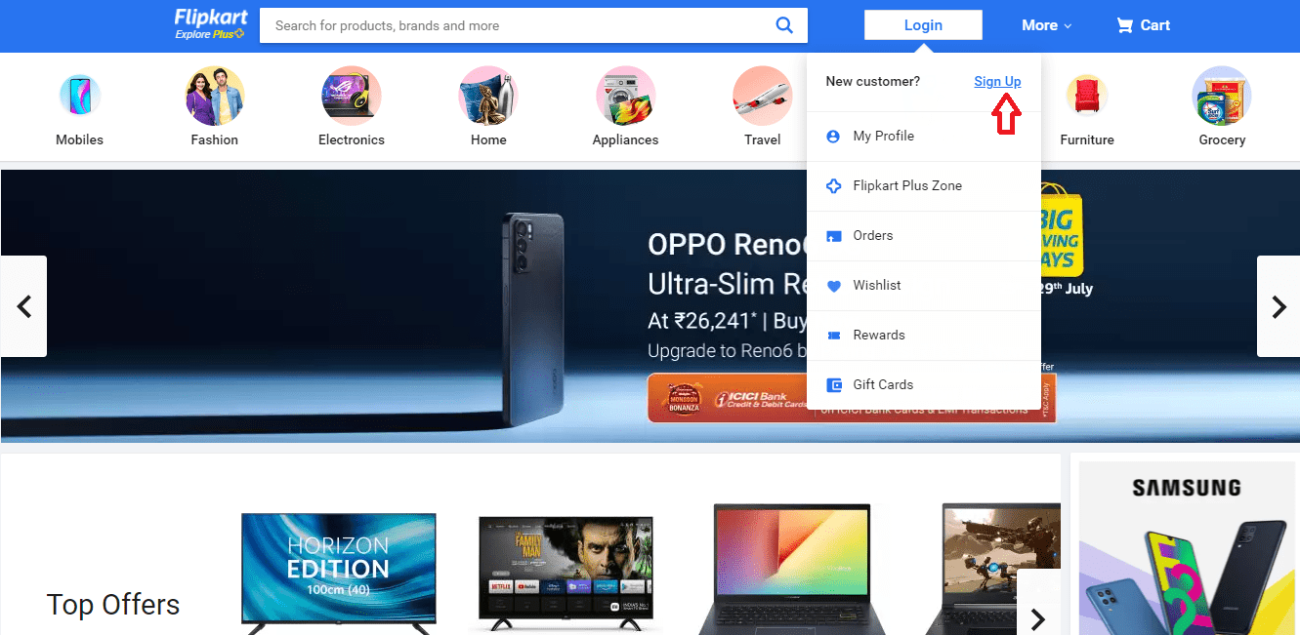
Task: Click the Flipkart Plus Zone icon
Action: 833,186
